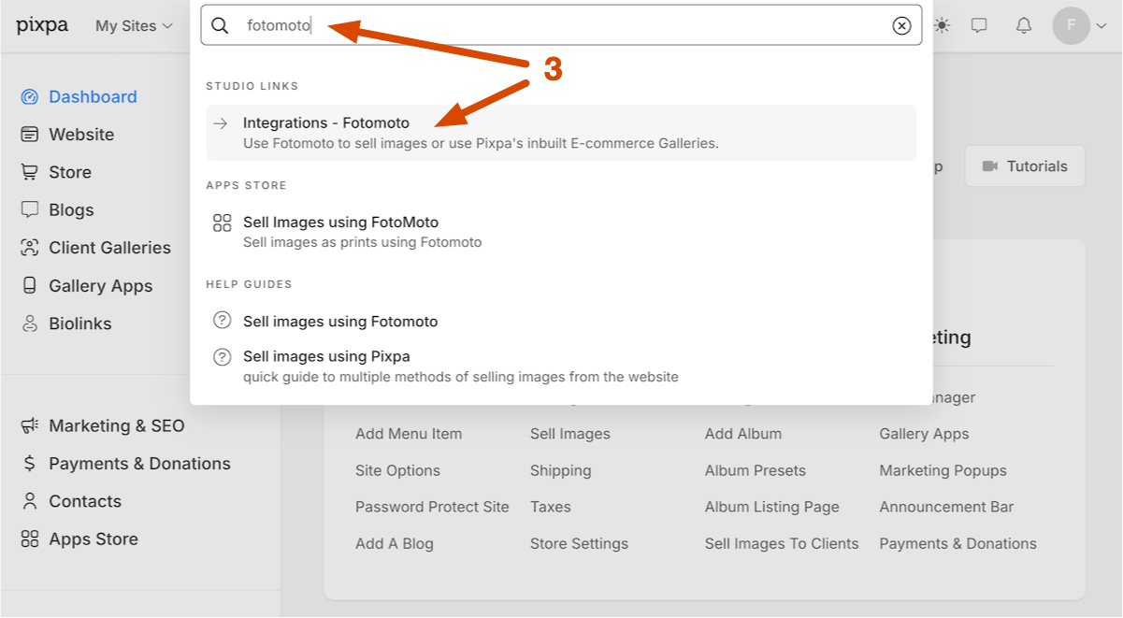
Task: Click the Apps Store grid icon in sidebar
Action: point(30,539)
